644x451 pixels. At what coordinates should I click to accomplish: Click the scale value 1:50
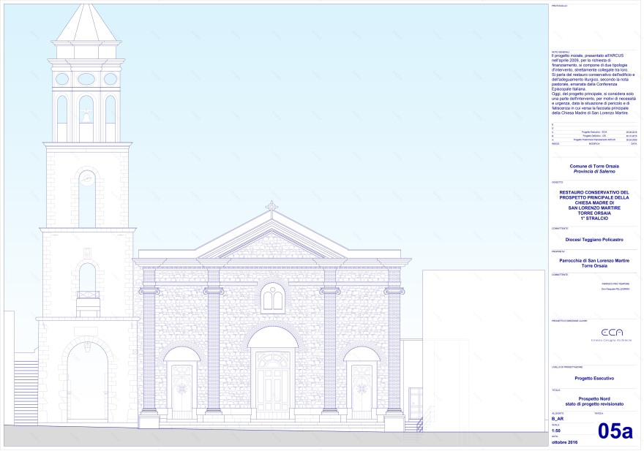(555, 431)
